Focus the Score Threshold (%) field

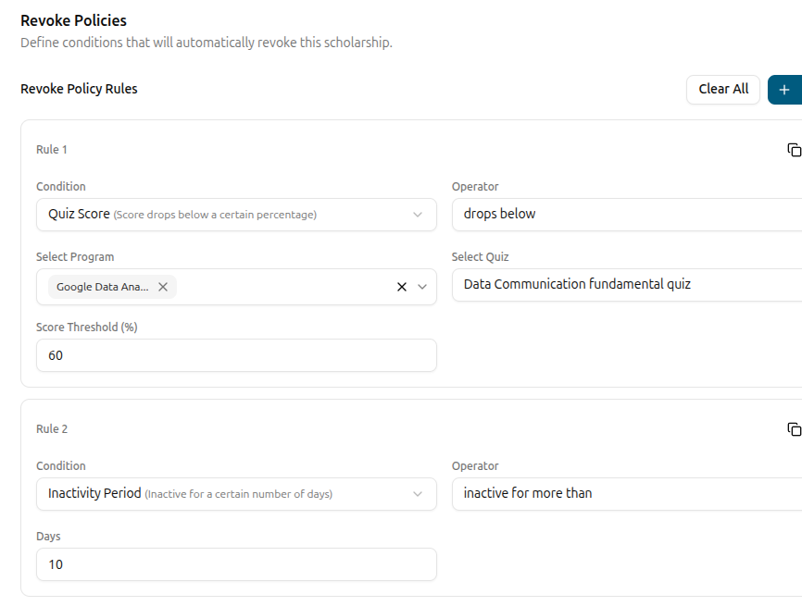click(236, 355)
